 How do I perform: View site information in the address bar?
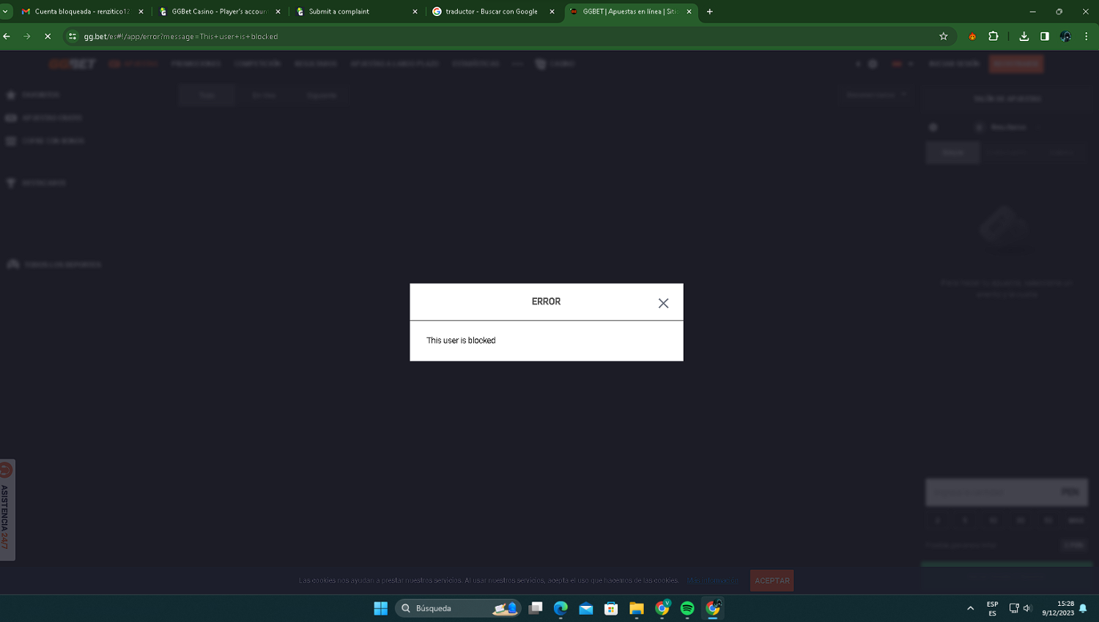tap(73, 37)
